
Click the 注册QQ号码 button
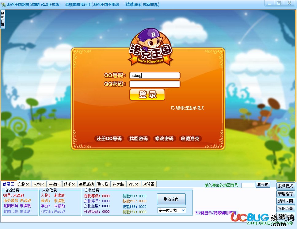[x=109, y=139]
